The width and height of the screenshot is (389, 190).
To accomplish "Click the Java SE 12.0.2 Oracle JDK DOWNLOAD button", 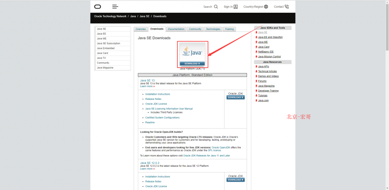I will coord(235,180).
